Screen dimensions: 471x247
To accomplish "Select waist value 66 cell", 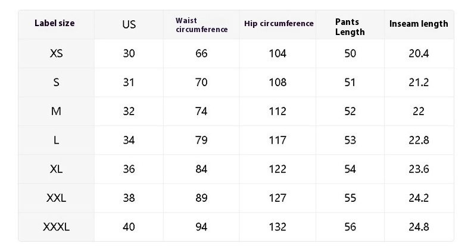I will point(201,53).
